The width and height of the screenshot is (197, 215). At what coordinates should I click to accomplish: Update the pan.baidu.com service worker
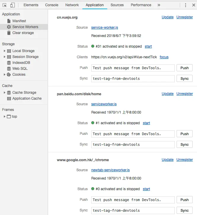point(167,94)
